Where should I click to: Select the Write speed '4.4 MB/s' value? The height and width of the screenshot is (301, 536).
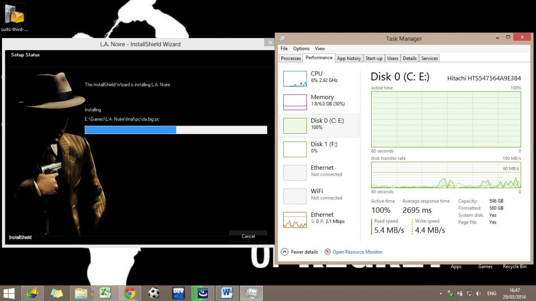(x=430, y=230)
